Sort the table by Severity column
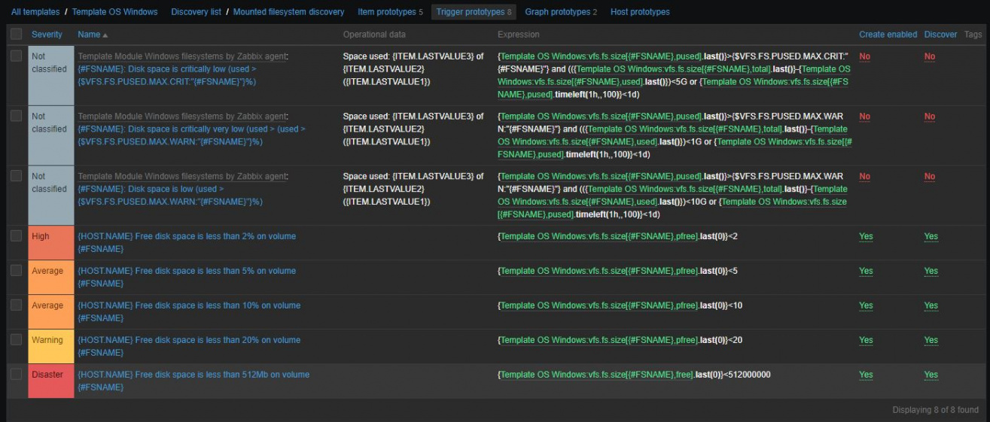990x422 pixels. click(x=47, y=35)
